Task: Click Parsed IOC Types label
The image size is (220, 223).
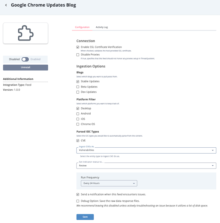Action: click(88, 132)
